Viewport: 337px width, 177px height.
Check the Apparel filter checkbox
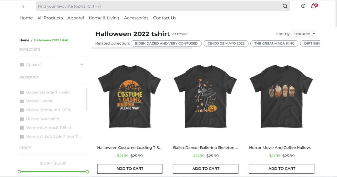[x=22, y=65]
